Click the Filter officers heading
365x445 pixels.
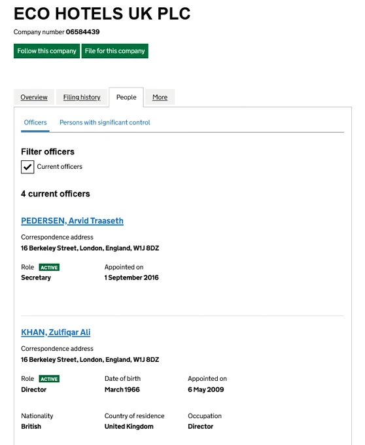48,152
